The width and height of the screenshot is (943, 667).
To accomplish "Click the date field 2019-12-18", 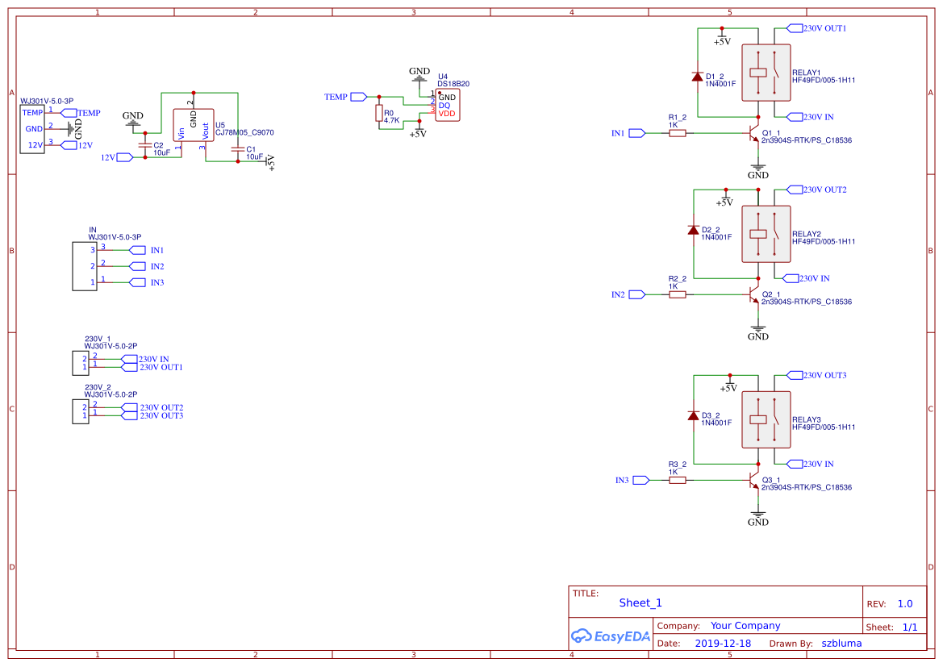I will tap(723, 643).
